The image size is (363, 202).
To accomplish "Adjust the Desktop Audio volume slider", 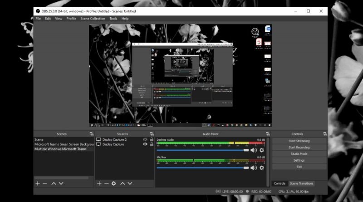I will 202,150.
